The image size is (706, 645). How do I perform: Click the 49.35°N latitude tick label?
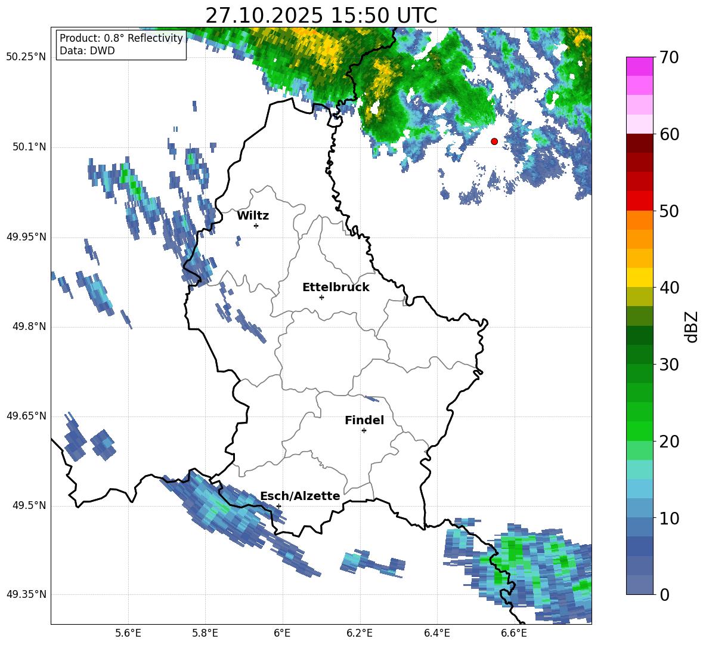[26, 594]
